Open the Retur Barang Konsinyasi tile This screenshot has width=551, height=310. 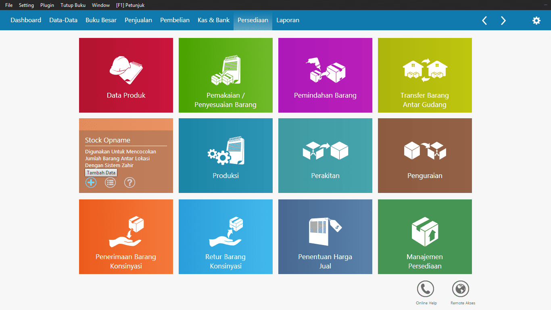point(225,237)
